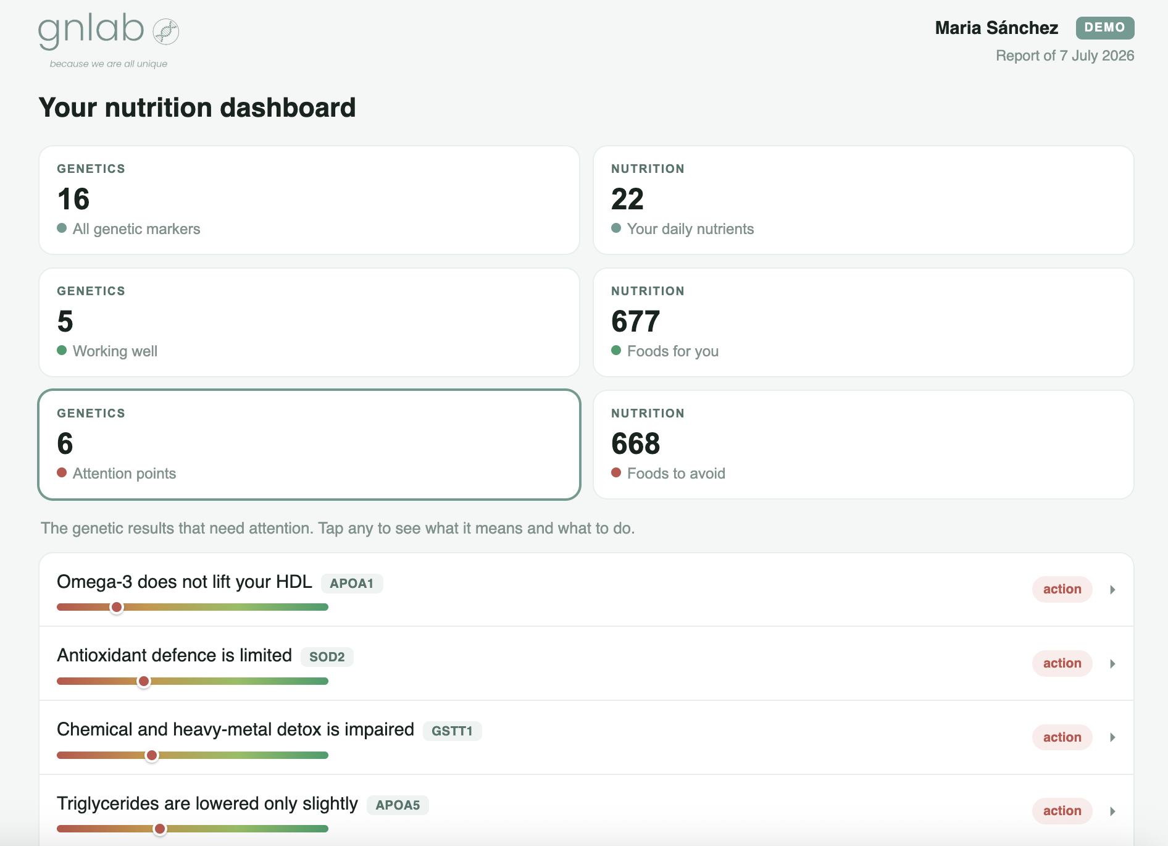Open the Foods for you card

coord(863,322)
